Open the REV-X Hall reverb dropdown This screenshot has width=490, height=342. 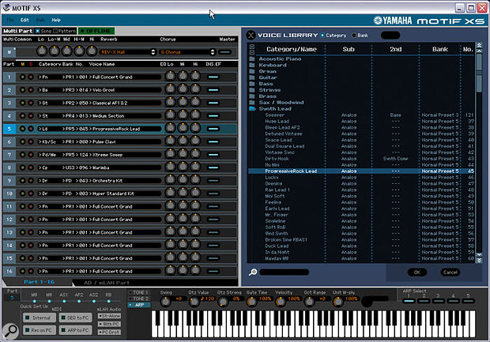127,52
